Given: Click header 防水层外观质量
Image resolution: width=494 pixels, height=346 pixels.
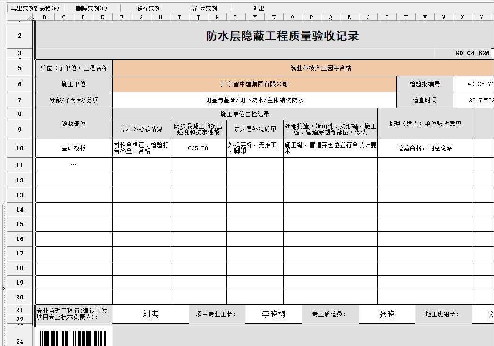Looking at the screenshot, I should (x=255, y=129).
